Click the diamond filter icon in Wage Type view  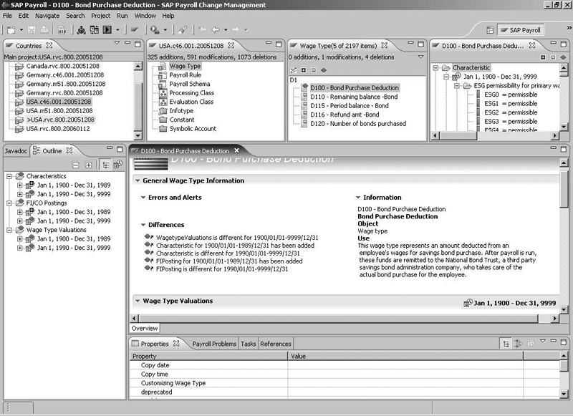[324, 70]
